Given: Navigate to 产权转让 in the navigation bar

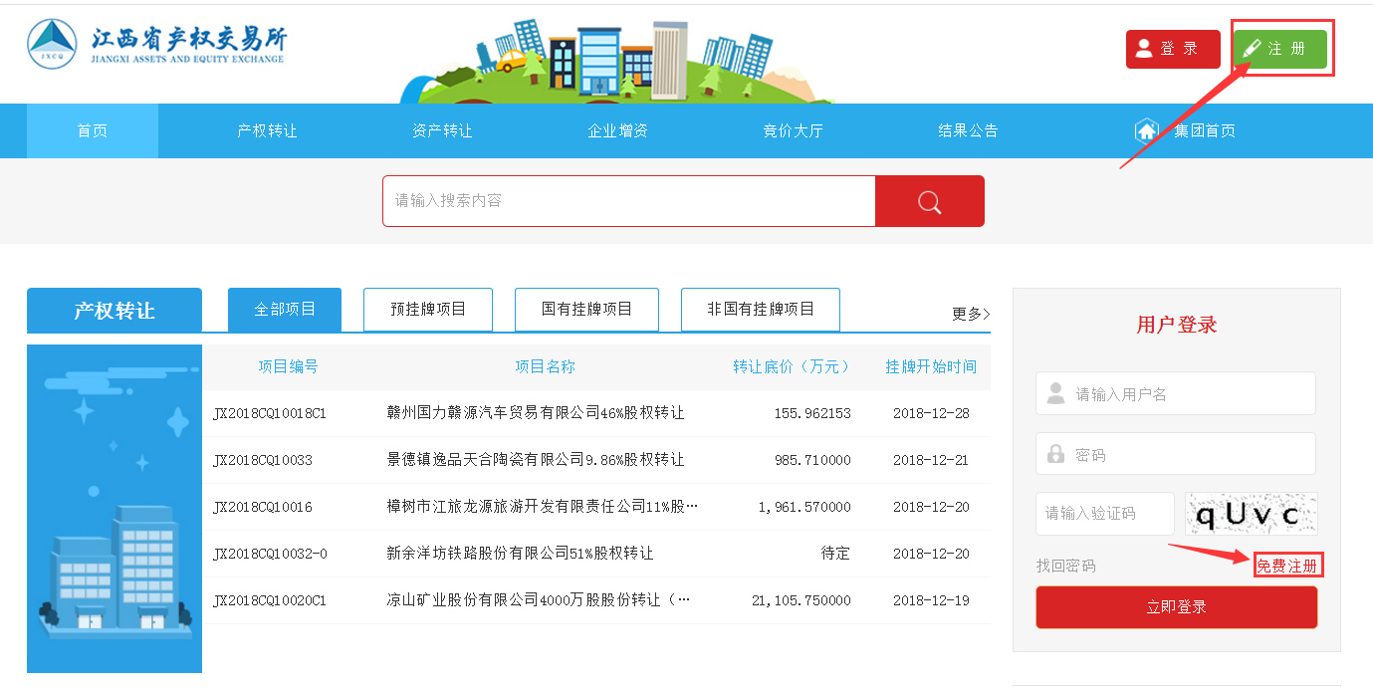Looking at the screenshot, I should click(x=266, y=130).
